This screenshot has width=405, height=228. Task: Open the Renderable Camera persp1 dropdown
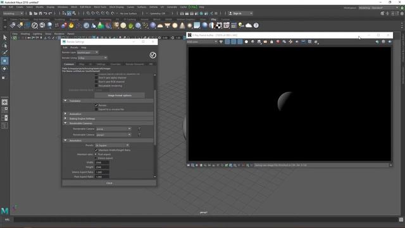tap(113, 135)
